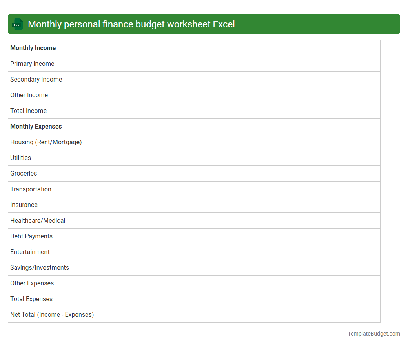
Task: Click the Net Total (Income - Expenses) row
Action: point(52,314)
